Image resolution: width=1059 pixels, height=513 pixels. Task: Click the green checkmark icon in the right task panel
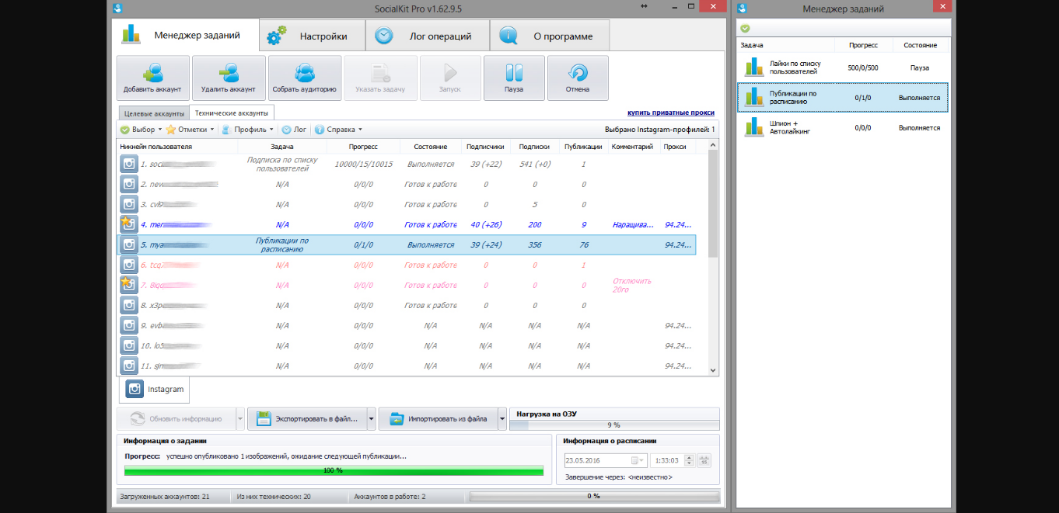click(x=745, y=28)
